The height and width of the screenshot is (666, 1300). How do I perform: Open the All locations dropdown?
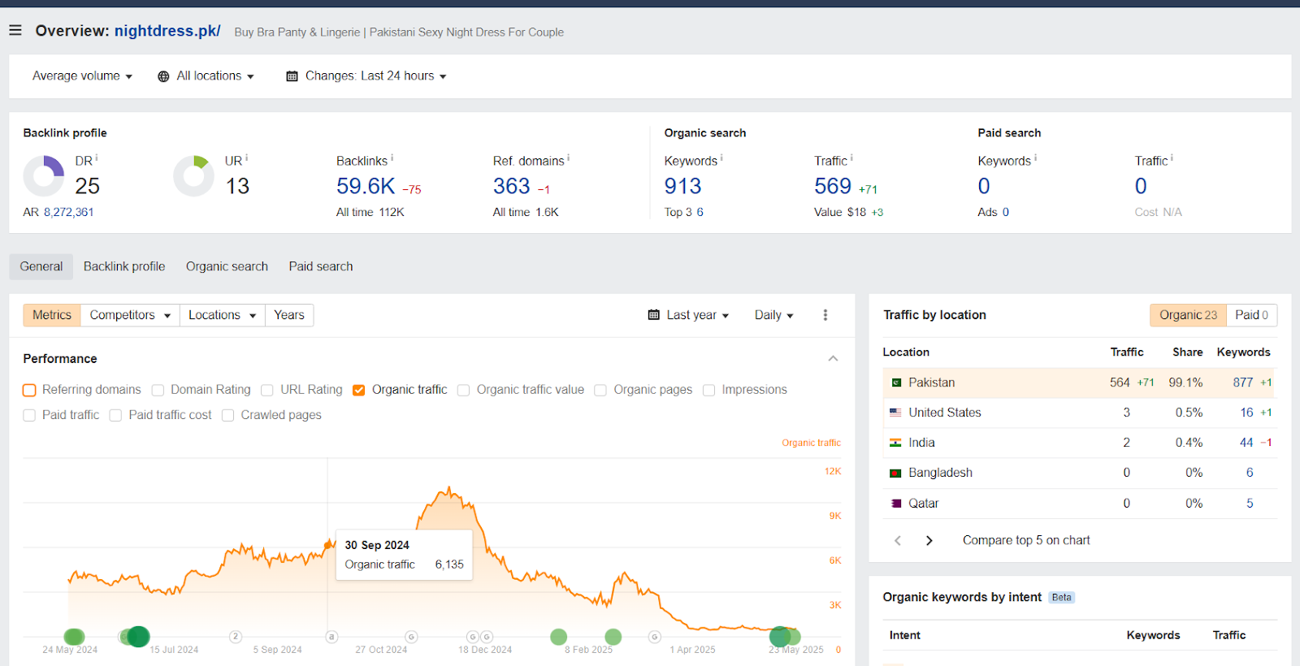[x=206, y=76]
